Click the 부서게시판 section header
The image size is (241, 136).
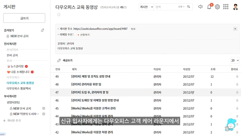click(10, 96)
